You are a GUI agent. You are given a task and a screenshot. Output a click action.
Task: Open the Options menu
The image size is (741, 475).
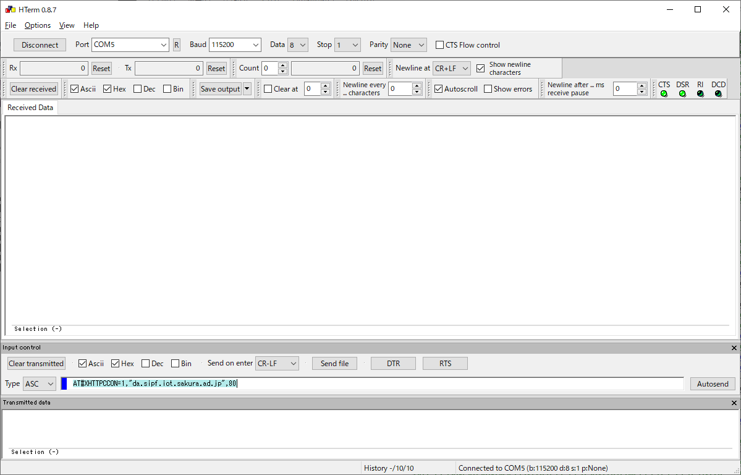pyautogui.click(x=38, y=25)
